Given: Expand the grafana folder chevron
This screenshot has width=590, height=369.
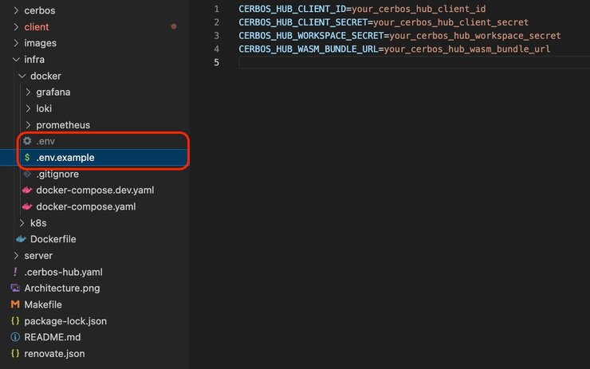Looking at the screenshot, I should [28, 92].
